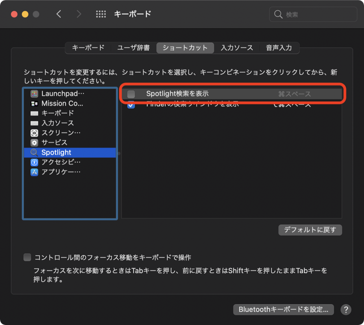The width and height of the screenshot is (364, 325).
Task: Select the アクセシビ… category row
Action: (70, 162)
